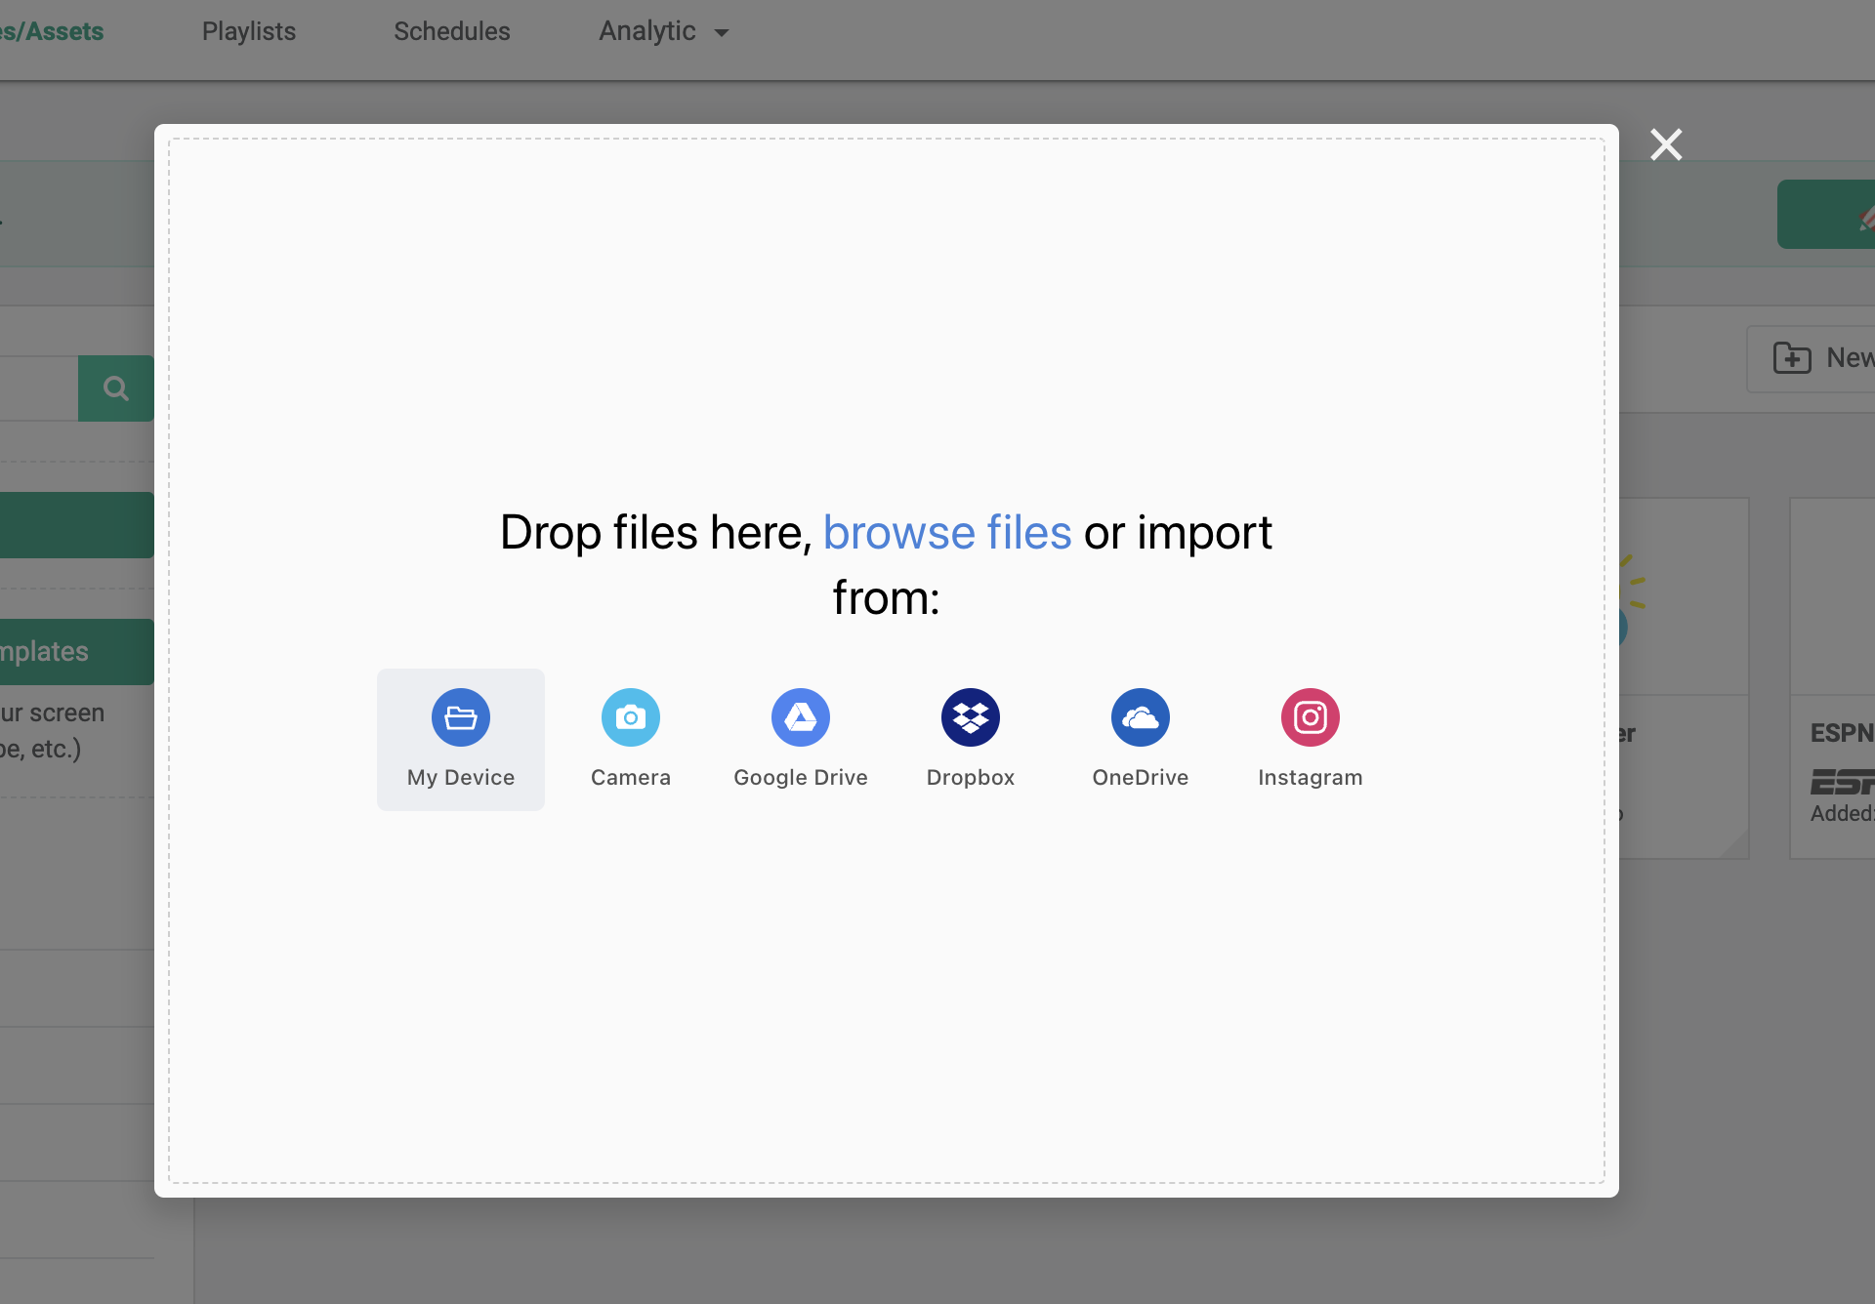This screenshot has width=1875, height=1304.
Task: Expand the Analytic dropdown arrow
Action: point(722,33)
